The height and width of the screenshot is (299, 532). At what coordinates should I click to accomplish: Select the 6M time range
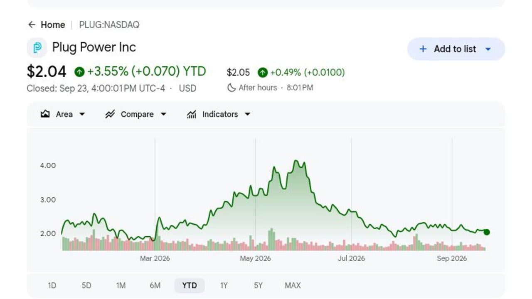pyautogui.click(x=155, y=285)
